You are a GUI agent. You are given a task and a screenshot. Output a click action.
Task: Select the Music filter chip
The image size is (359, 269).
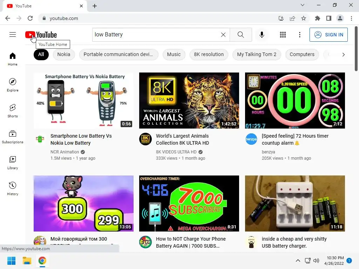click(x=174, y=54)
